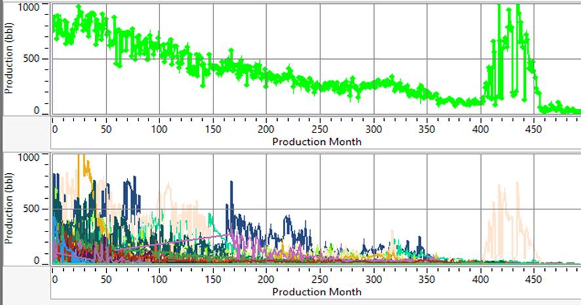Image resolution: width=581 pixels, height=305 pixels.
Task: Click the bottom chart's 'Production Month' axis title
Action: coord(316,291)
